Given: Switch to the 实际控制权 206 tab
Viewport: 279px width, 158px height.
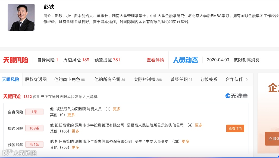Looking at the screenshot, I should click(148, 80).
